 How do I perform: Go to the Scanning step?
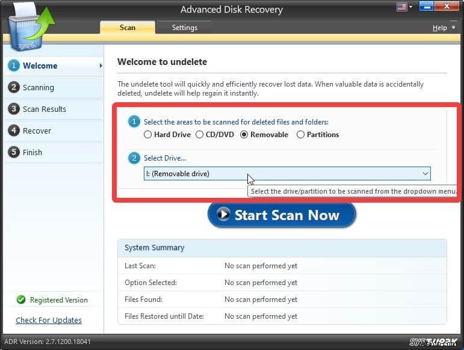pos(54,88)
